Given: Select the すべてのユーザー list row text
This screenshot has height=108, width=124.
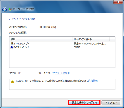Looking at the screenshot, I should pyautogui.click(x=22, y=43).
